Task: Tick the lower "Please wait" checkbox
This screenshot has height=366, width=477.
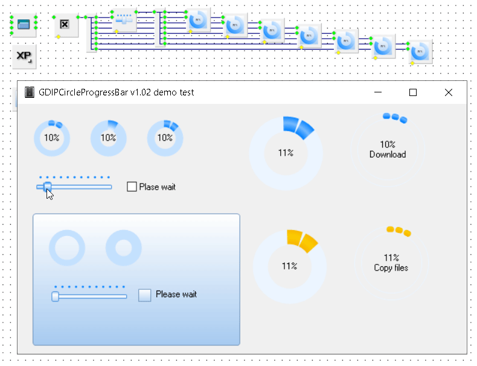Action: 145,295
